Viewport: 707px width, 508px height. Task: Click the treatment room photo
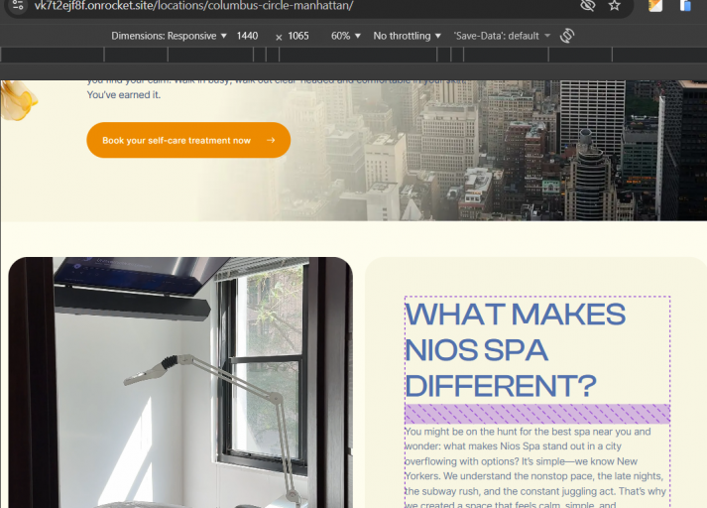180,383
